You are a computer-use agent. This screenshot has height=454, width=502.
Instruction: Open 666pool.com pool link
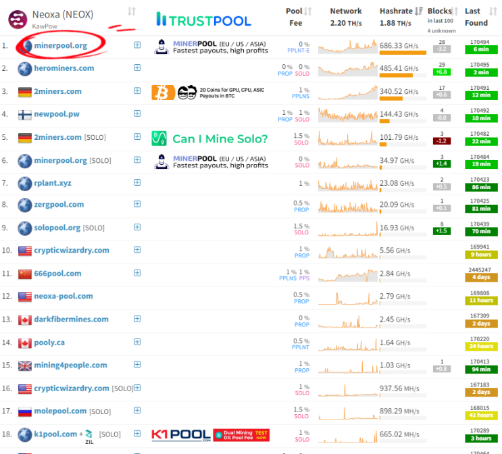57,274
